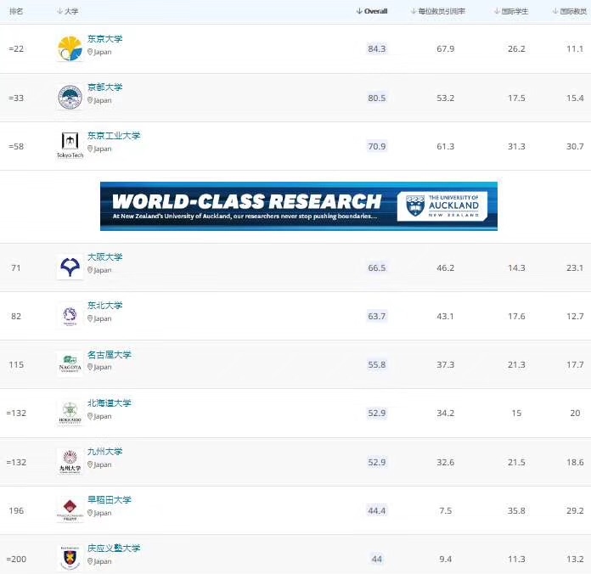Select rank 71 cell
The height and width of the screenshot is (574, 591).
point(16,268)
